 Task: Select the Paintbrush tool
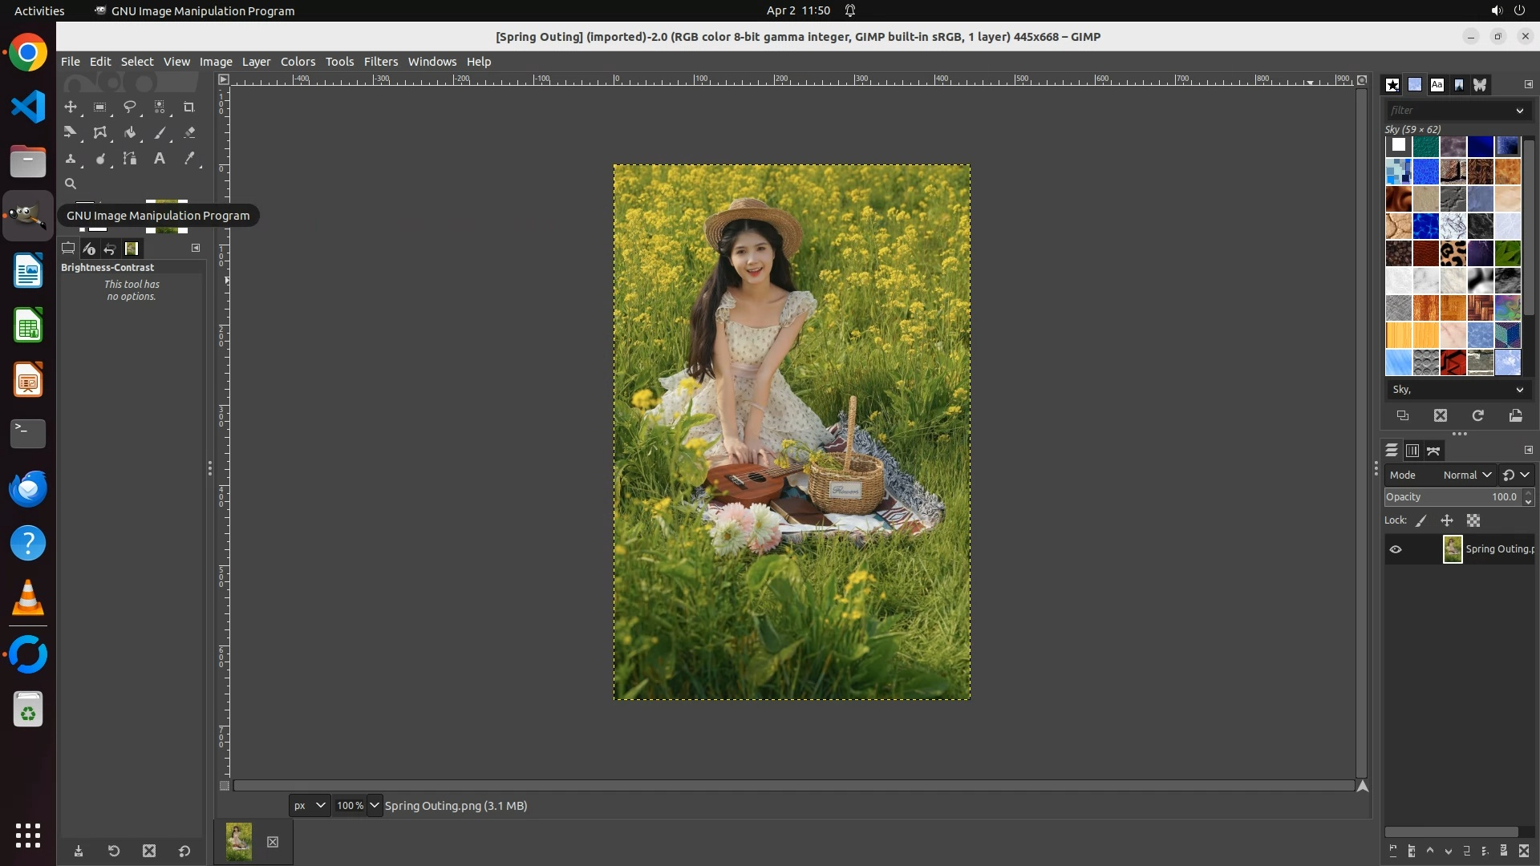160,132
